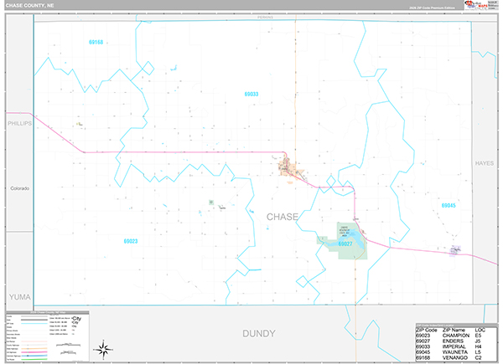
Task: Click the small green park square near Champion
Action: tap(211, 203)
